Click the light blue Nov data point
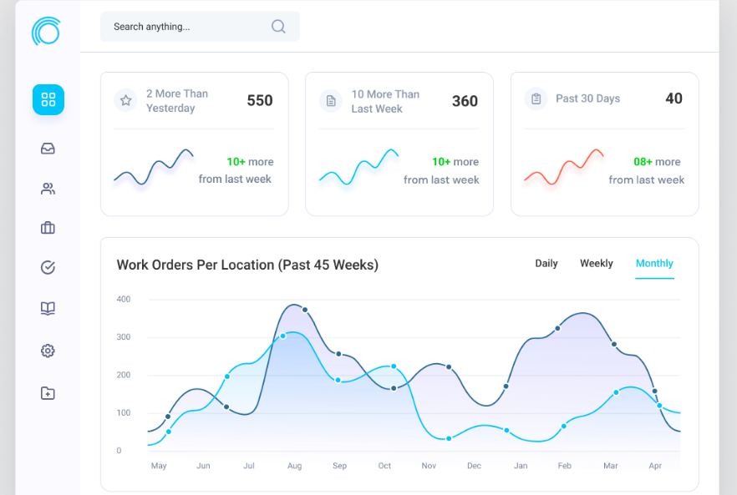This screenshot has height=495, width=737. pyautogui.click(x=449, y=438)
